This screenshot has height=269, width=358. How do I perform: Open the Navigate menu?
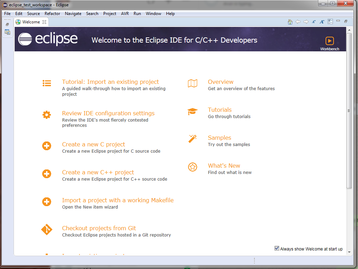tap(73, 14)
